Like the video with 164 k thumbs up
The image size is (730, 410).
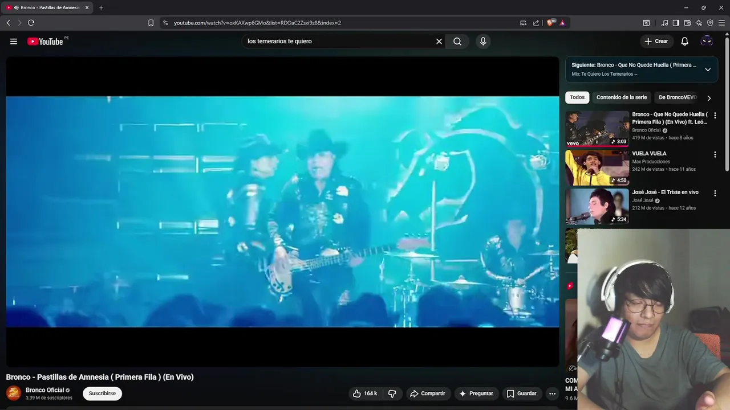365,393
